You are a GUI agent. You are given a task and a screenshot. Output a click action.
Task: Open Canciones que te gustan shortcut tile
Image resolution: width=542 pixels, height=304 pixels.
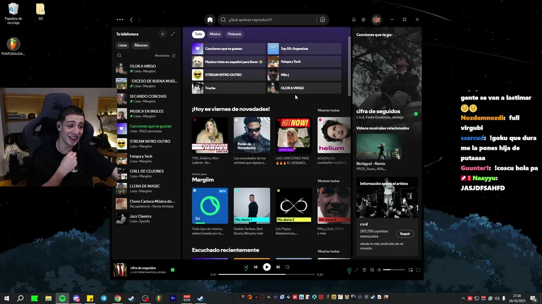[x=229, y=49]
